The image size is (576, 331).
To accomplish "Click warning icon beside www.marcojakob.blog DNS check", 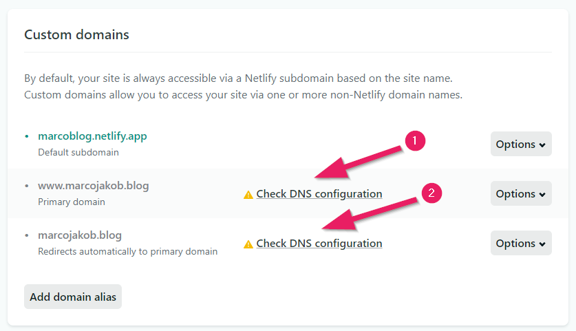I will click(248, 195).
